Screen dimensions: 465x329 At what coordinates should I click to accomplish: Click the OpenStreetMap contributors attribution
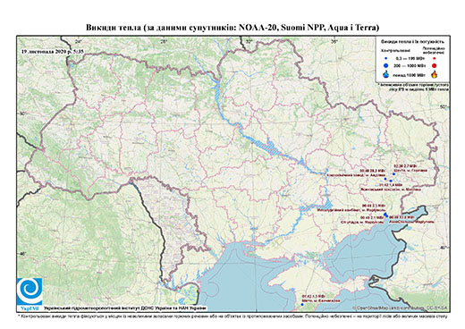coord(400,308)
